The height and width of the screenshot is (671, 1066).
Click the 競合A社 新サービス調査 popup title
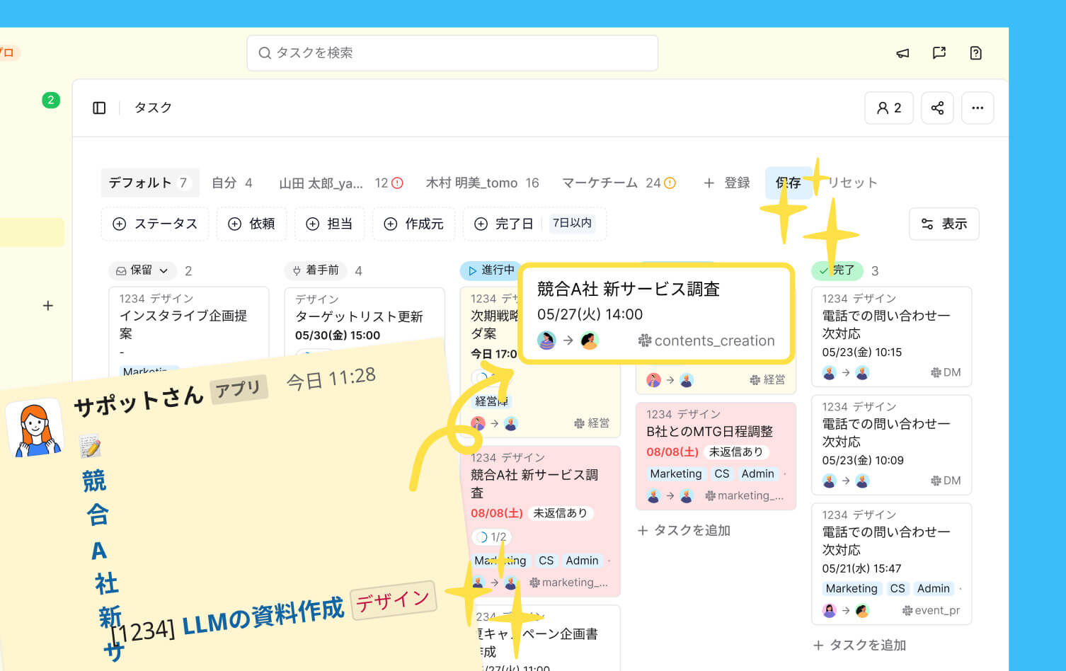pos(629,289)
